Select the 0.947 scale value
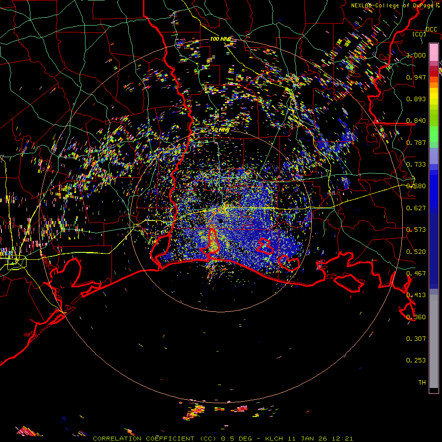The width and height of the screenshot is (442, 442). (416, 77)
